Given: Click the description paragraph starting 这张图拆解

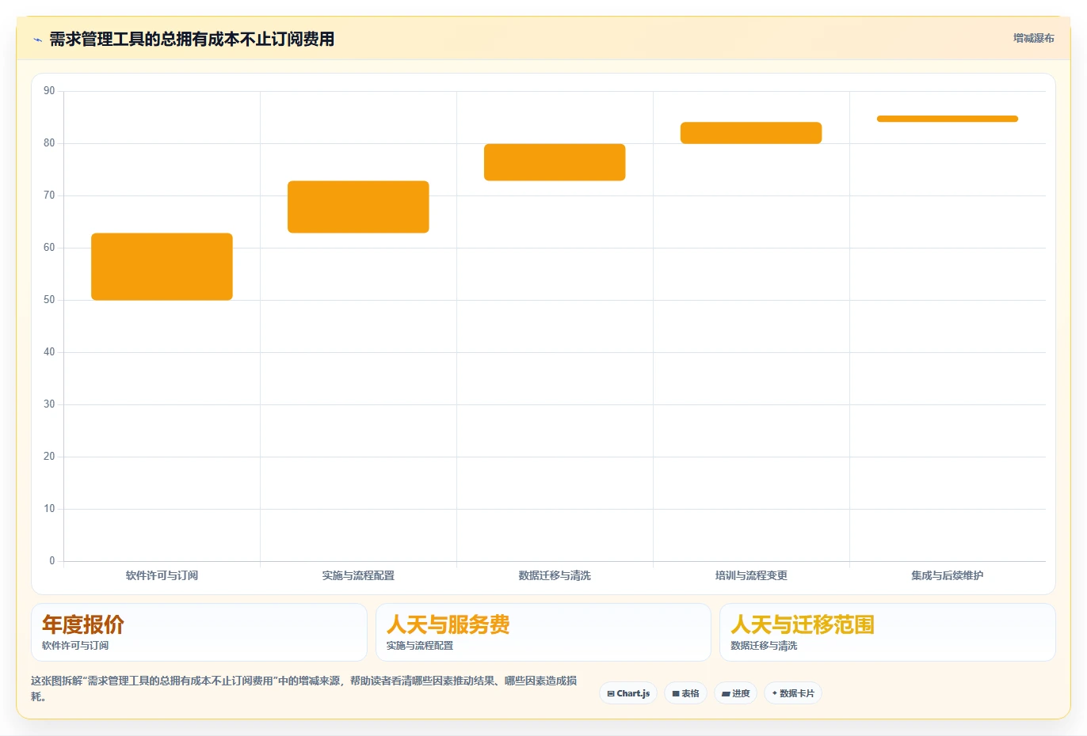Looking at the screenshot, I should (x=304, y=689).
